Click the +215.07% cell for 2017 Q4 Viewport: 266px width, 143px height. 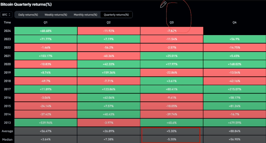[235, 89]
